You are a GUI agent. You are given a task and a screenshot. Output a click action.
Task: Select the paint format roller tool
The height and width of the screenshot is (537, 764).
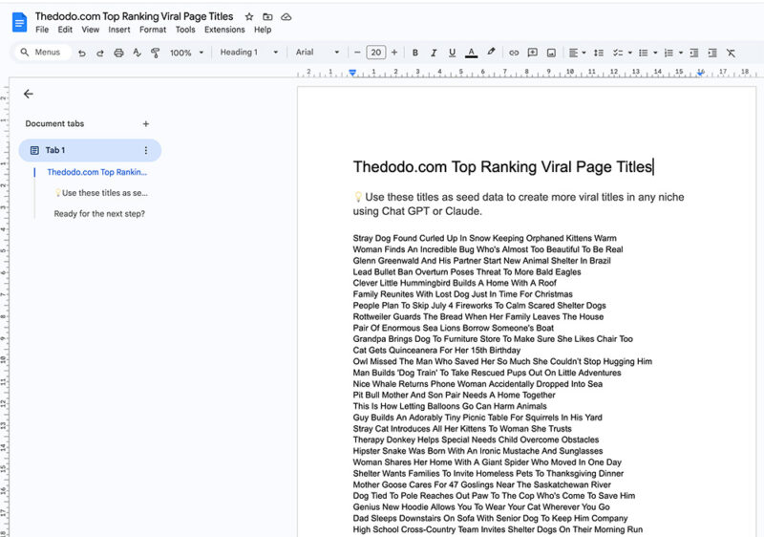click(x=155, y=53)
